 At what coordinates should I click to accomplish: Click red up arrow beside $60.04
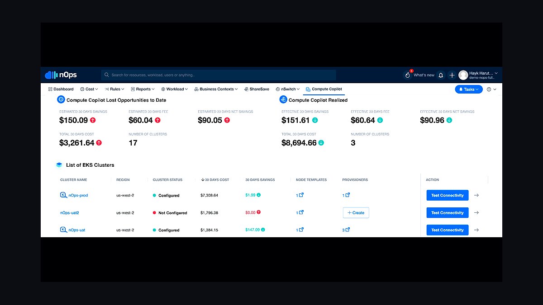pos(158,120)
